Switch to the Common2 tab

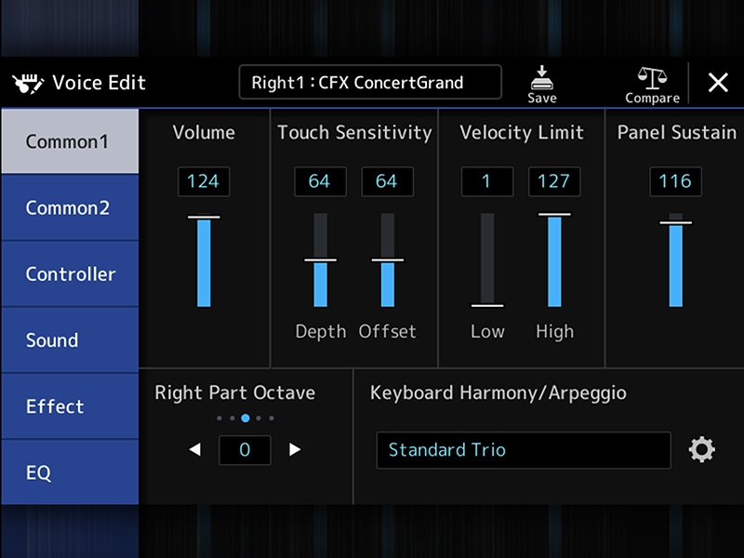pyautogui.click(x=70, y=207)
